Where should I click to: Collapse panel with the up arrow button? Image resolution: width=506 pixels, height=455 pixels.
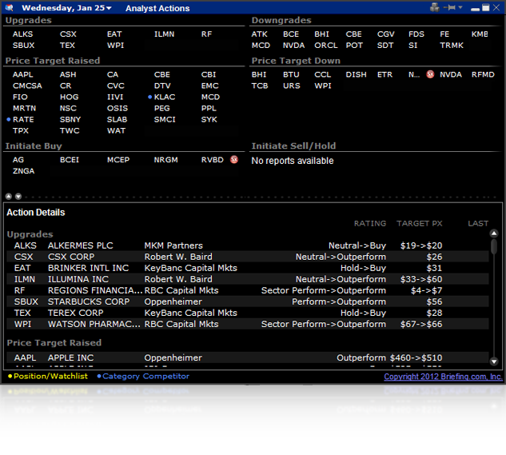9,197
